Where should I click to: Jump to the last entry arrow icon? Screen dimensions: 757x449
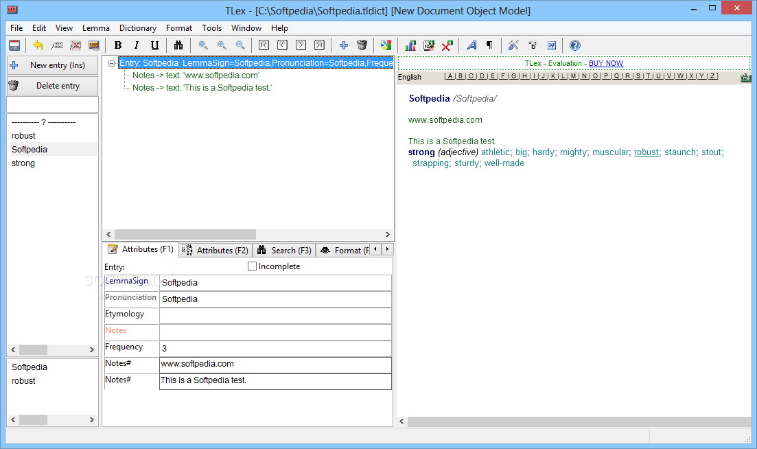tap(319, 45)
